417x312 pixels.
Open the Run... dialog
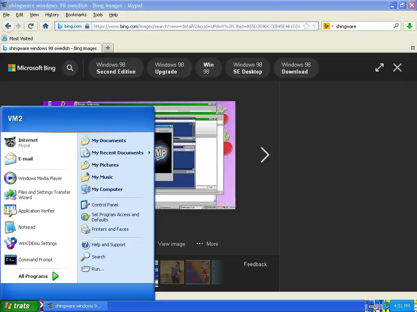coord(116,269)
